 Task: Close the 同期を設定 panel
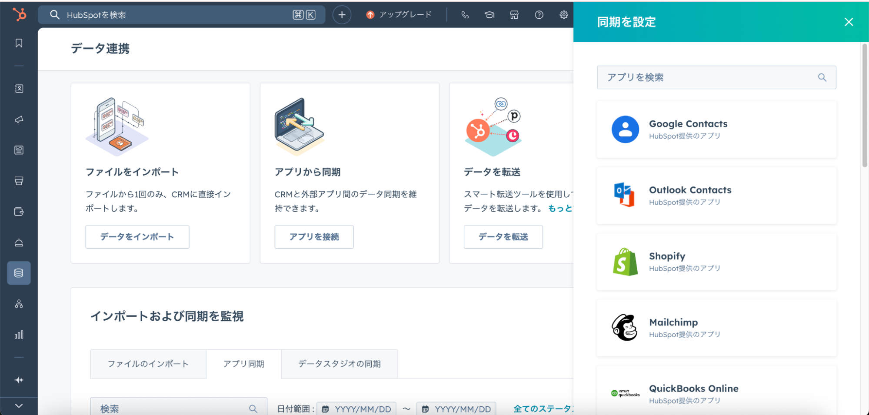click(849, 22)
